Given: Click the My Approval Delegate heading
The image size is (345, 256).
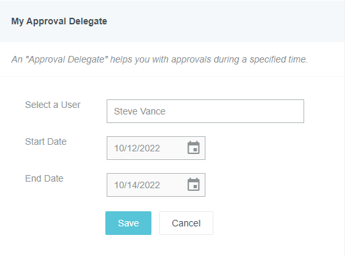Looking at the screenshot, I should 59,21.
